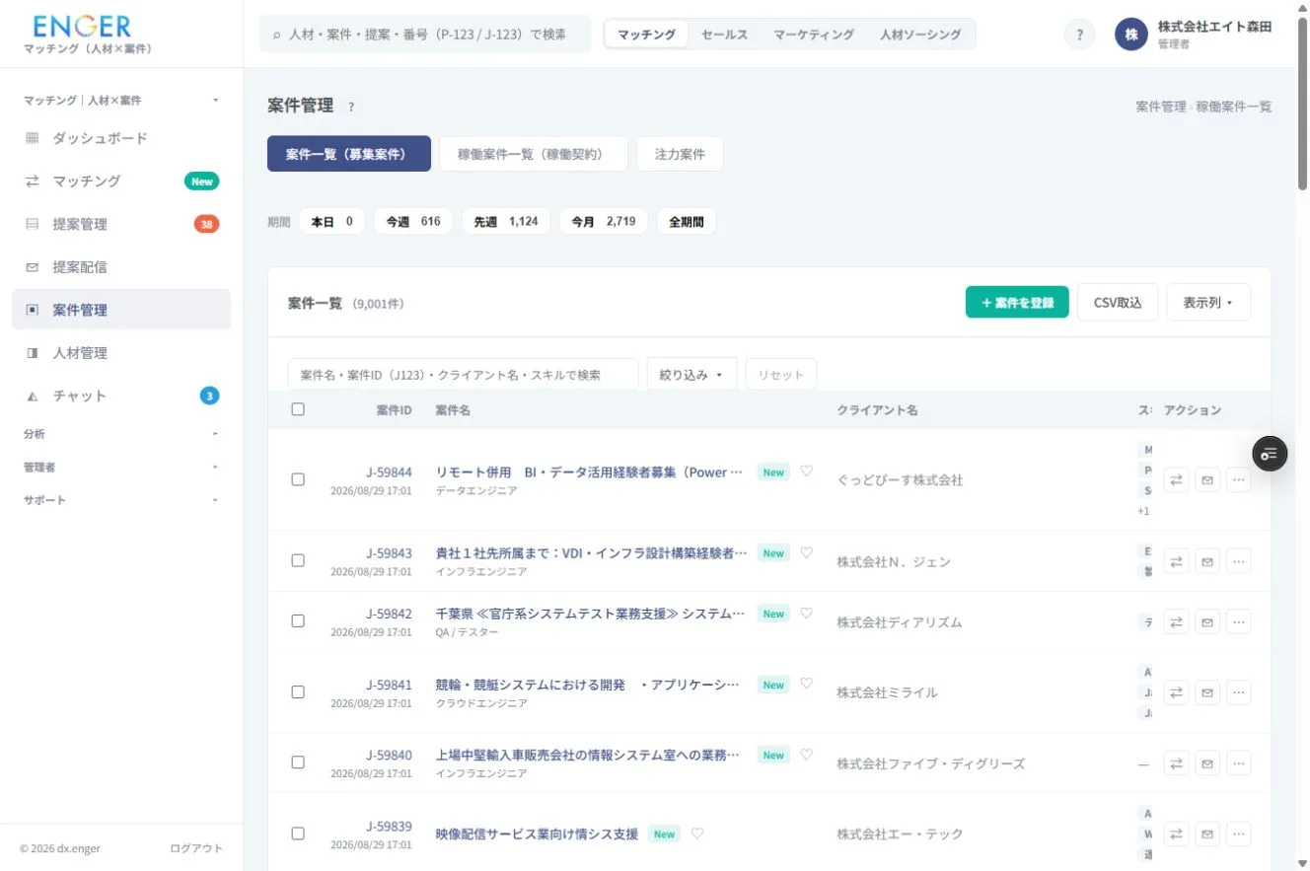Switch to the マーケティング top tab

pos(814,35)
